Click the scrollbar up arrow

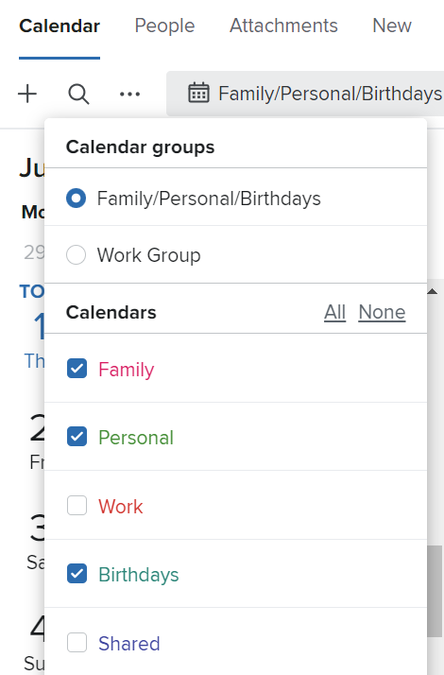tap(433, 292)
